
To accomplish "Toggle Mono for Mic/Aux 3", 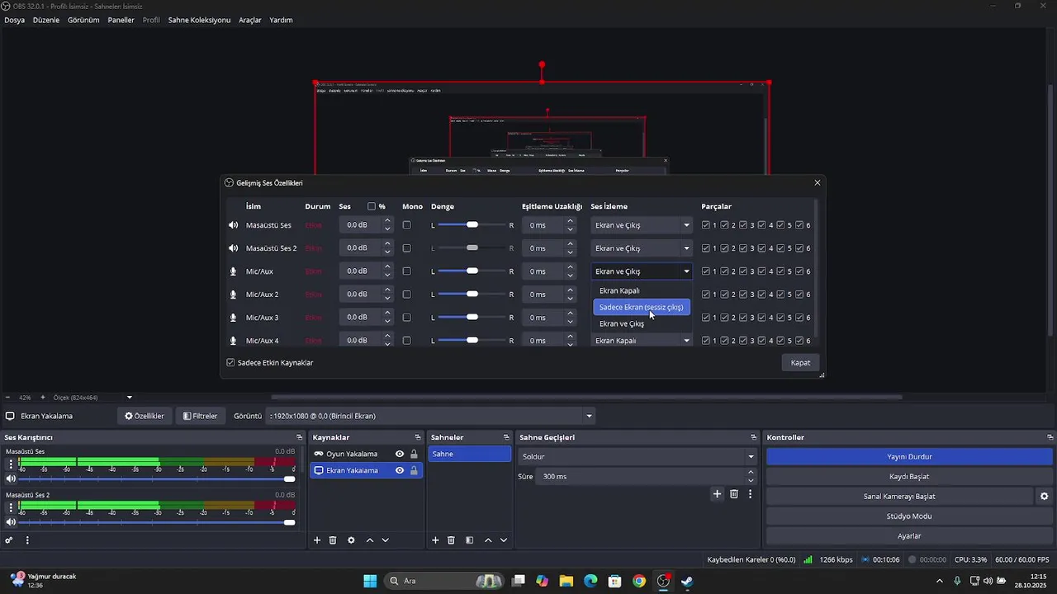I will coord(406,318).
